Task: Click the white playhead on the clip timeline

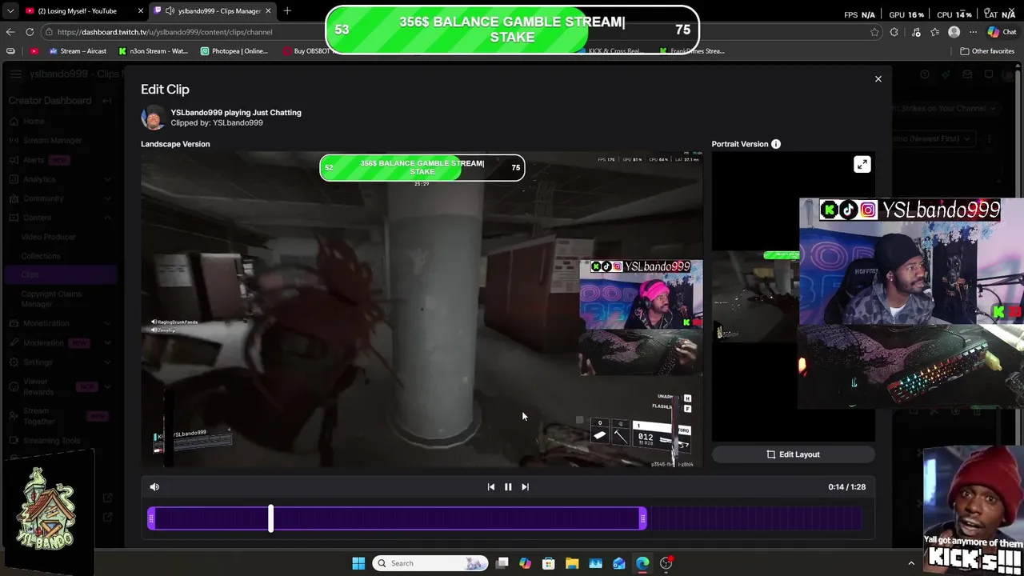Action: point(270,518)
